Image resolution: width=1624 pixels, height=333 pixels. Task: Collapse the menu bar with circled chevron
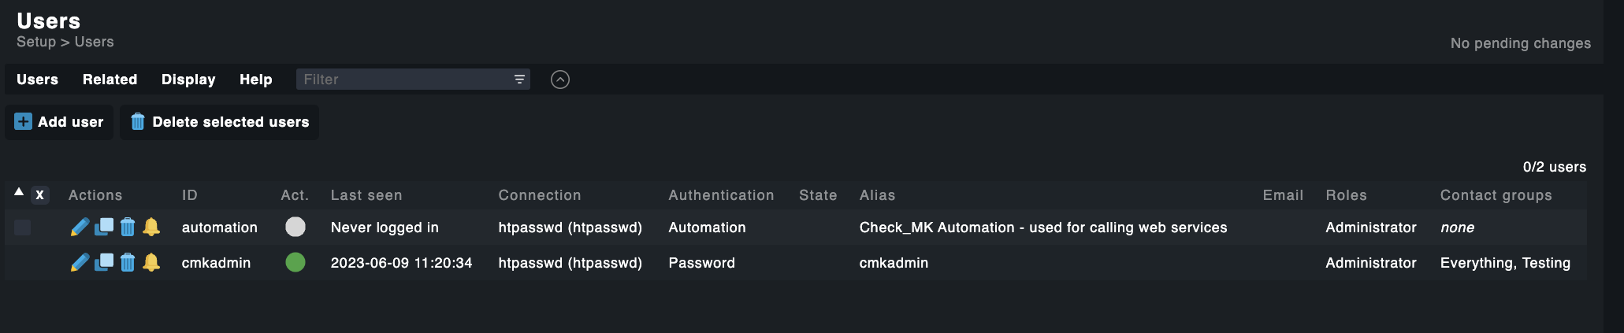(560, 80)
